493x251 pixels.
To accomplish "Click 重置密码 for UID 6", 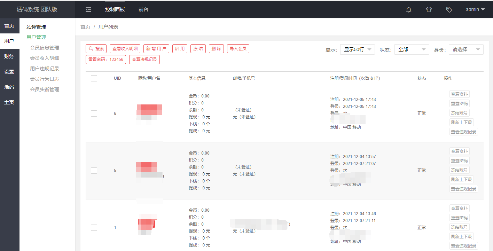I will (x=460, y=103).
